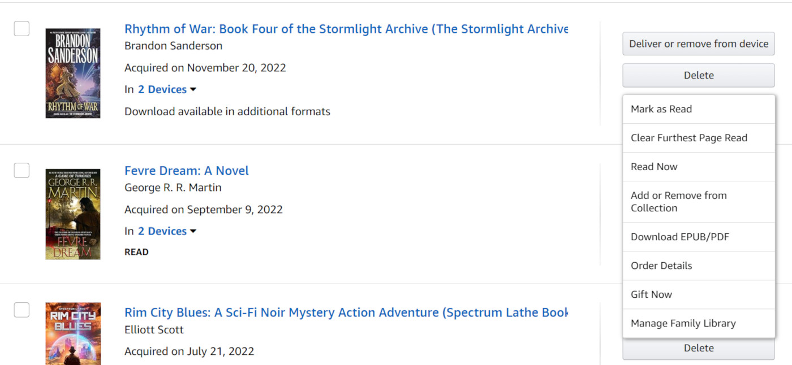
Task: Select Download EPUB/PDF option
Action: 680,237
